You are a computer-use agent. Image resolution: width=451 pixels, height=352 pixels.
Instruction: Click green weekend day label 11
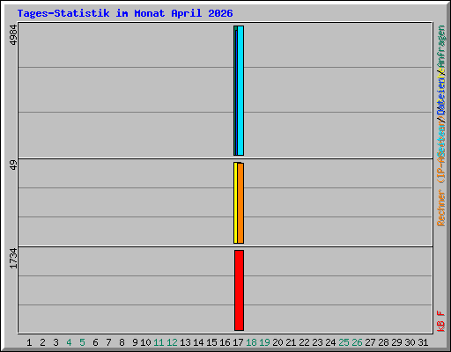159,342
